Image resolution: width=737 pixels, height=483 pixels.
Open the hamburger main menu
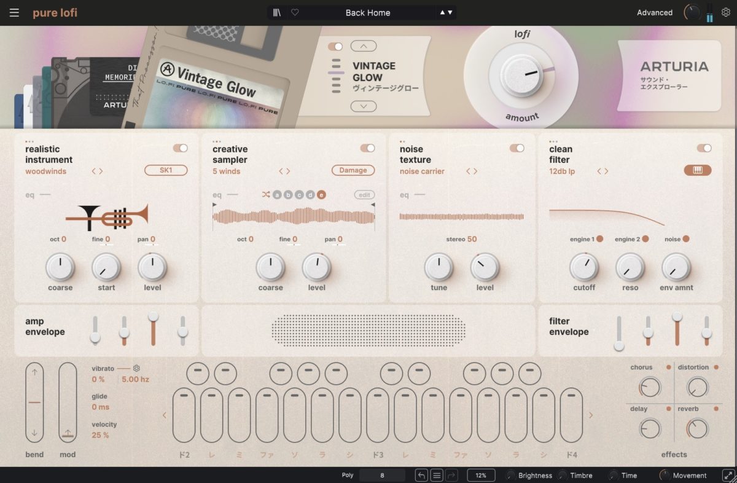click(14, 13)
